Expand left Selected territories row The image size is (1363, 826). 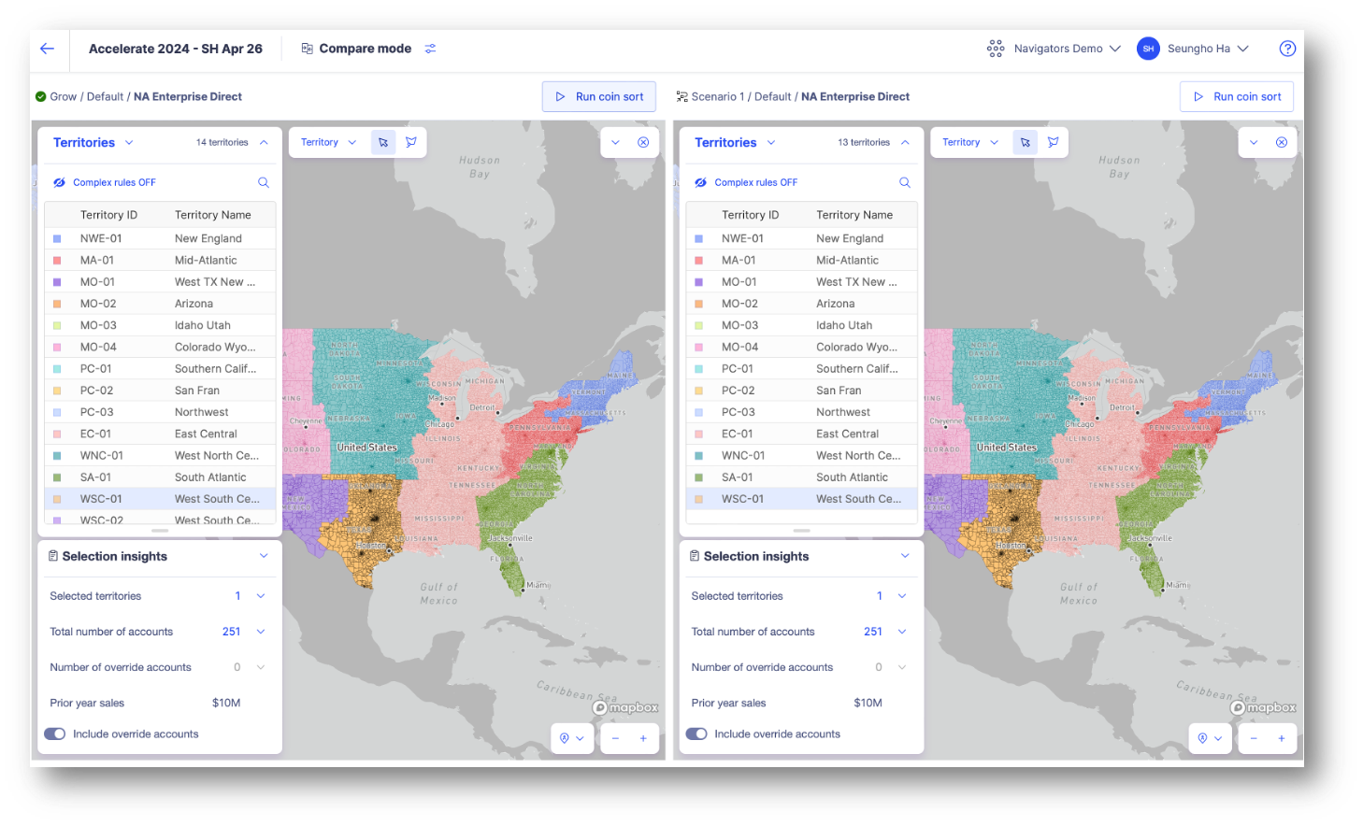click(261, 596)
